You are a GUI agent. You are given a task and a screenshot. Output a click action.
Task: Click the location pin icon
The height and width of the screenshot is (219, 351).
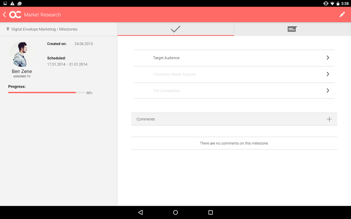8,29
